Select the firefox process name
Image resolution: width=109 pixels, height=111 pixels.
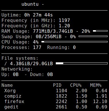pyautogui.click(x=14, y=102)
